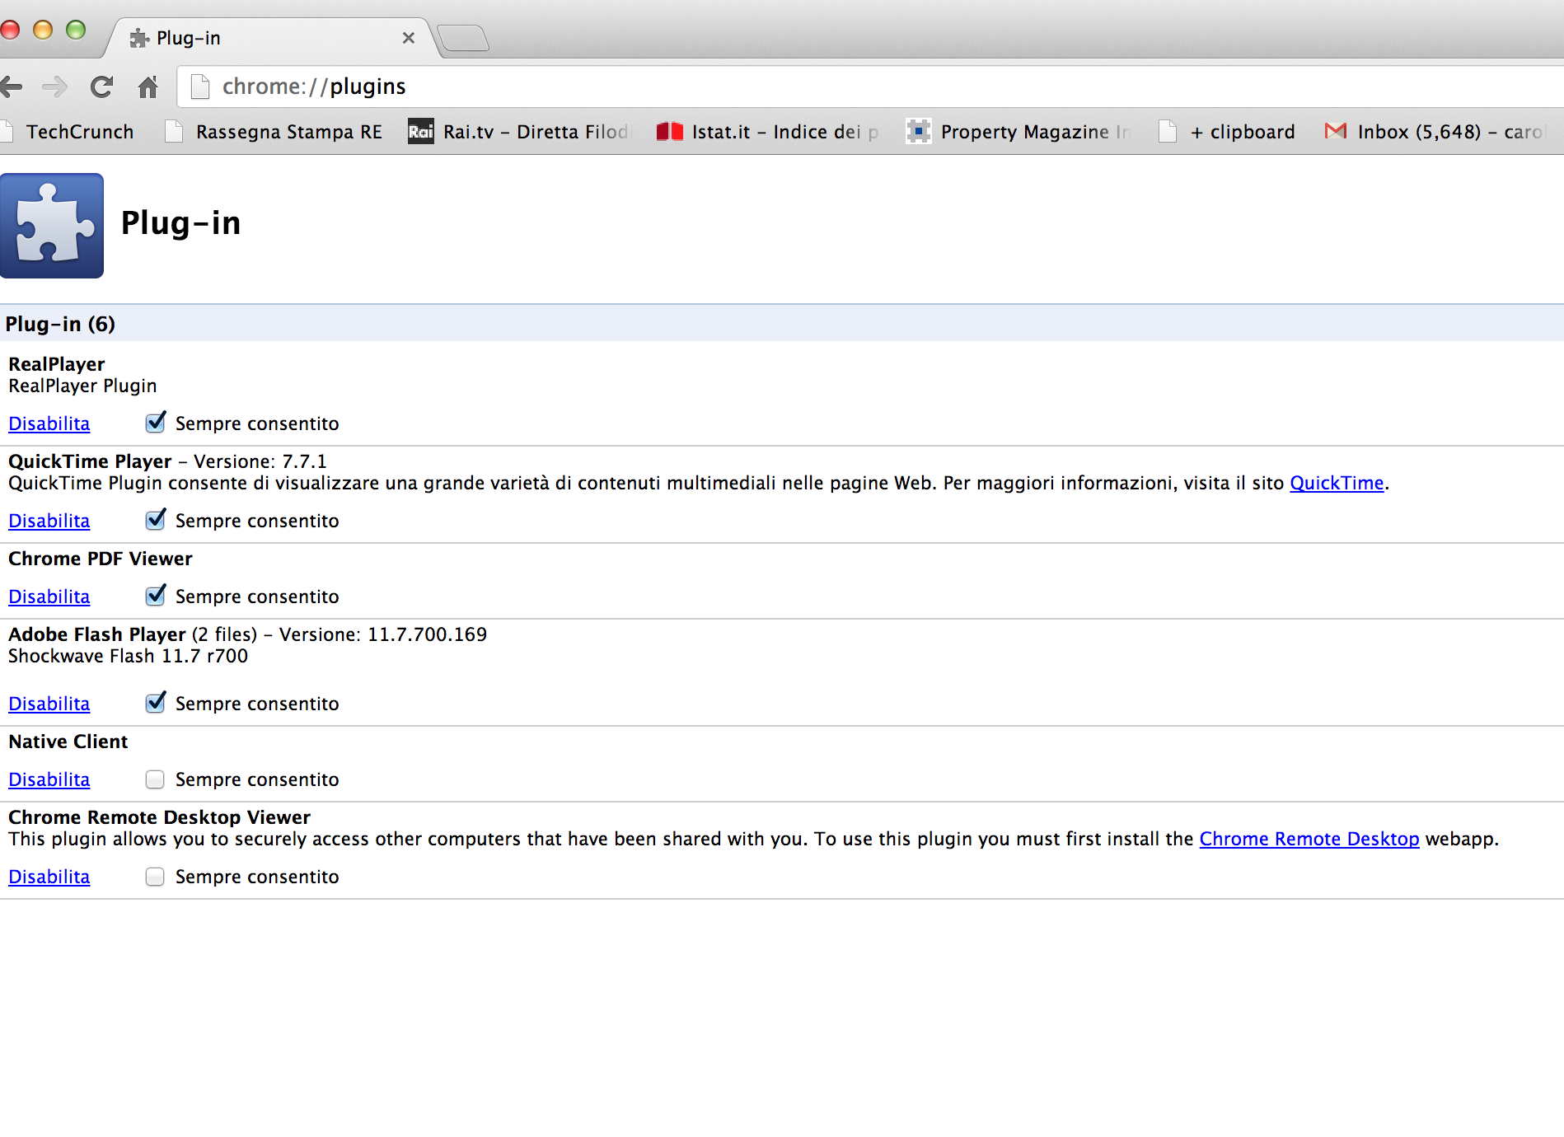
Task: Click the Gmail Inbox bookmark icon
Action: (x=1335, y=131)
